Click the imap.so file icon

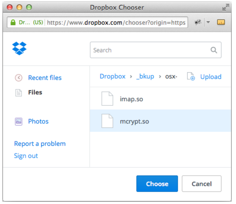coord(107,98)
